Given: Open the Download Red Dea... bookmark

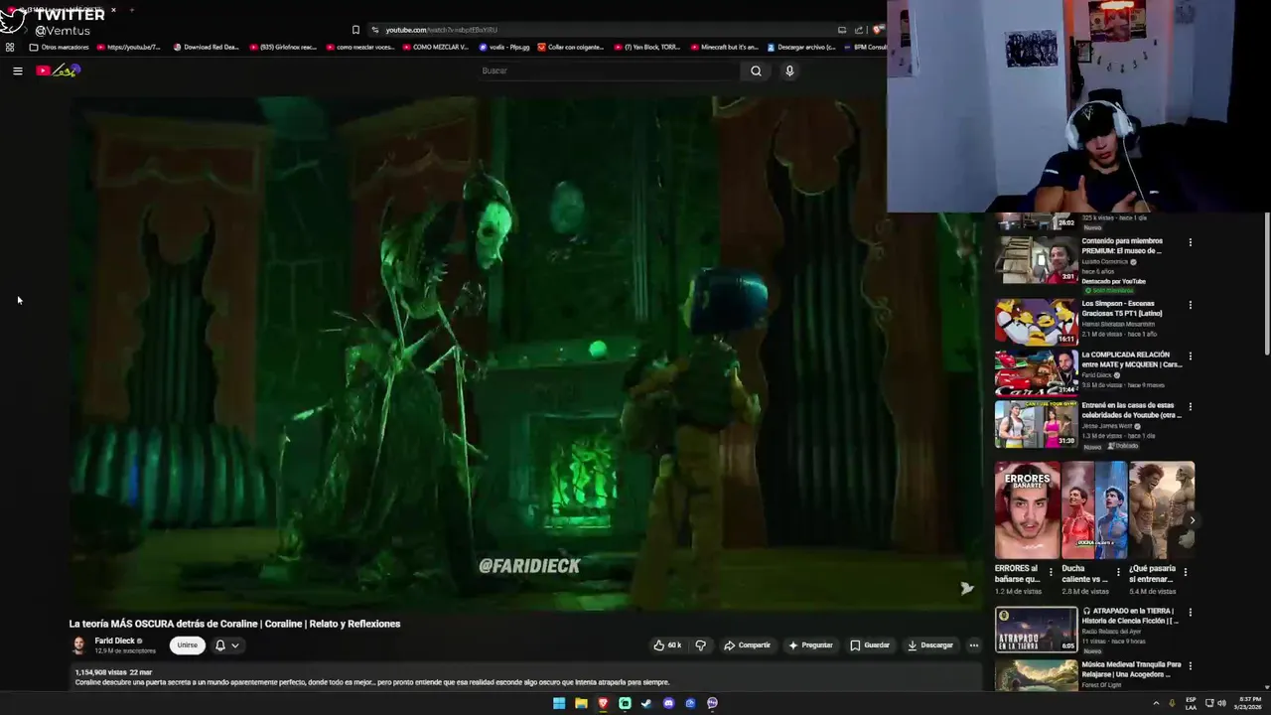Looking at the screenshot, I should tap(207, 47).
